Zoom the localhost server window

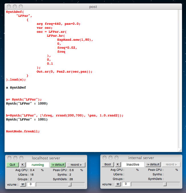(x=21, y=158)
